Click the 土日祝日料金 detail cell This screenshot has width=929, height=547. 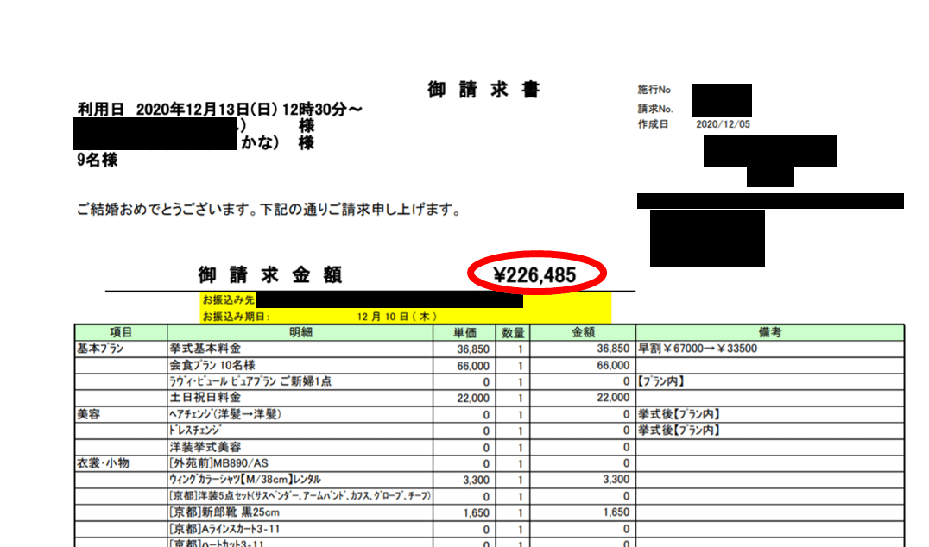(300, 398)
